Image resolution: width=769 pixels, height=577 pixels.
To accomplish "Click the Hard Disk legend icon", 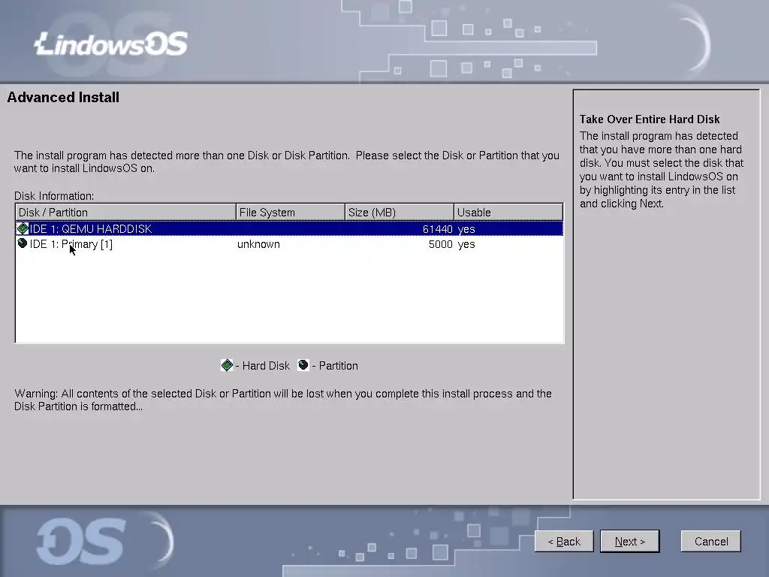I will (x=227, y=365).
